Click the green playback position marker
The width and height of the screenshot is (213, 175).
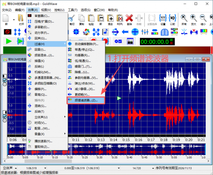point(119,98)
